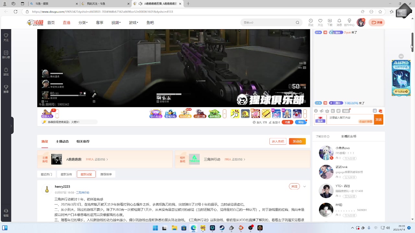Open 游戏 icon in left sidebar
Viewport: 415px width, 233px height.
[x=6, y=72]
